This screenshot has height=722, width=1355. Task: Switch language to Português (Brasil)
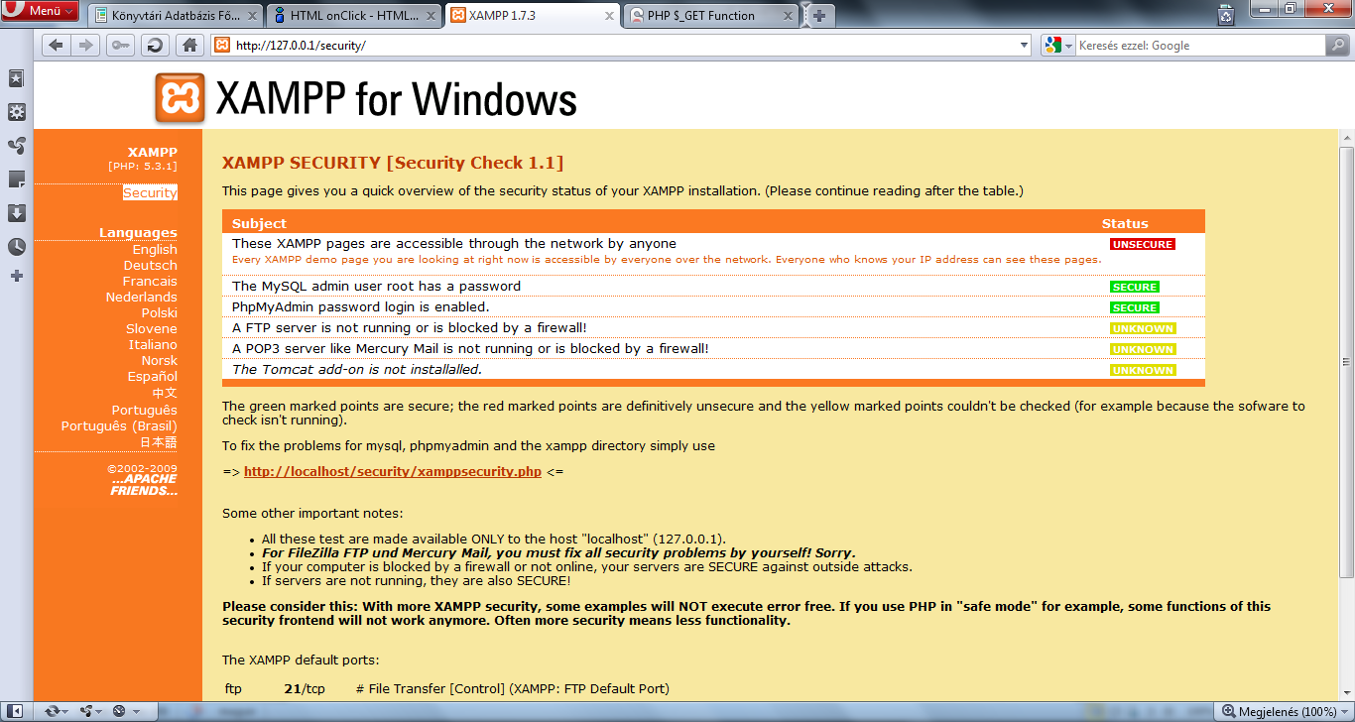tap(119, 425)
